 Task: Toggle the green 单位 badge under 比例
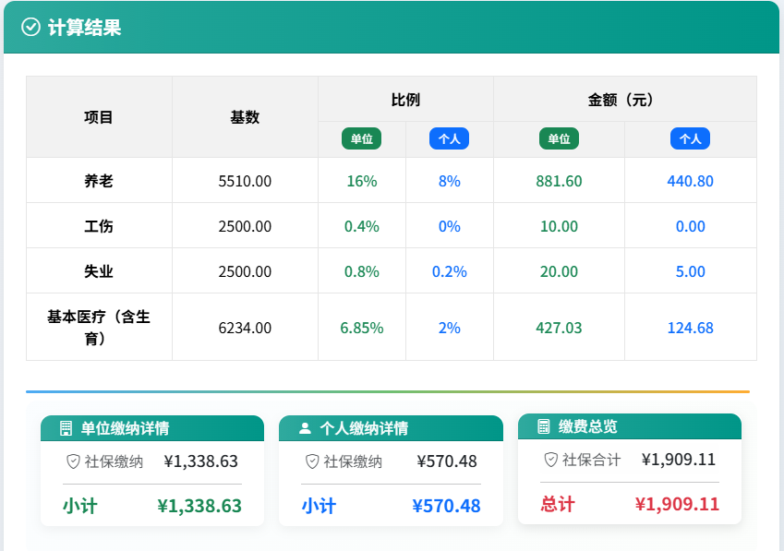pos(361,138)
